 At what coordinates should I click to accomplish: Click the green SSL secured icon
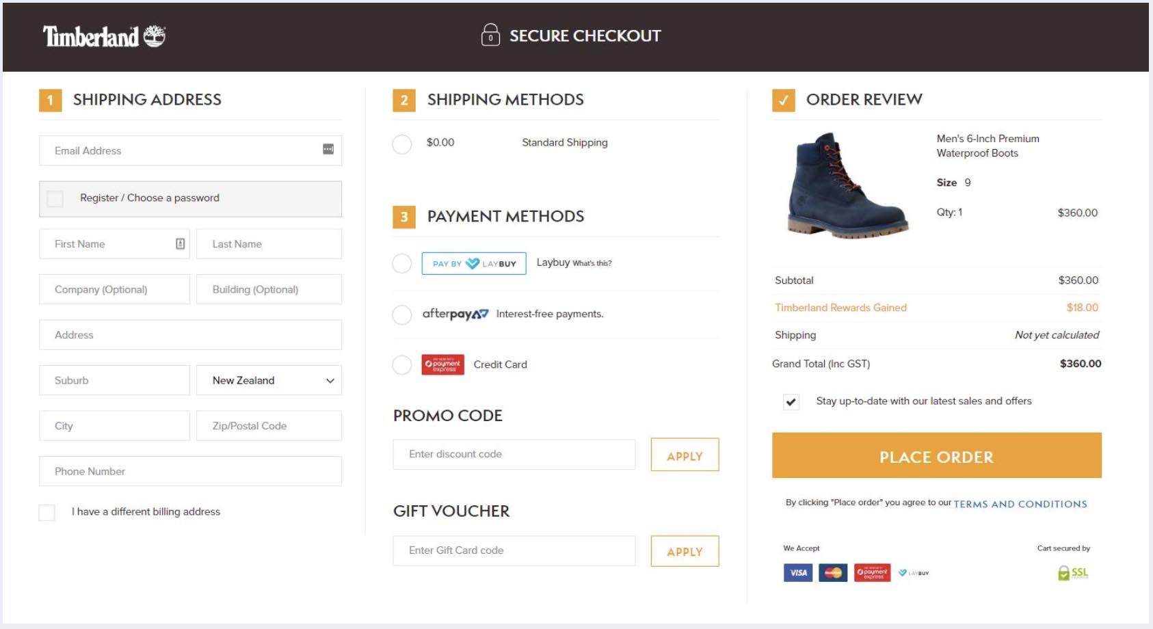coord(1071,572)
